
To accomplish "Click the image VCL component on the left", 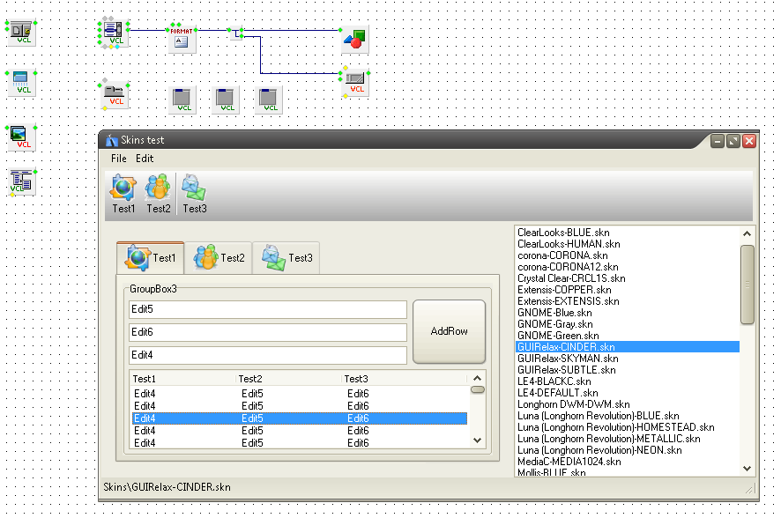I will click(x=22, y=137).
